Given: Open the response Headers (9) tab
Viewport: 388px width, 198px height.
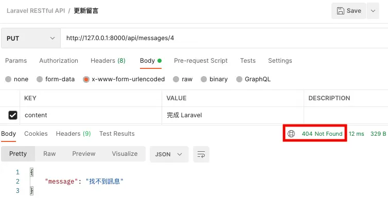Looking at the screenshot, I should click(73, 134).
